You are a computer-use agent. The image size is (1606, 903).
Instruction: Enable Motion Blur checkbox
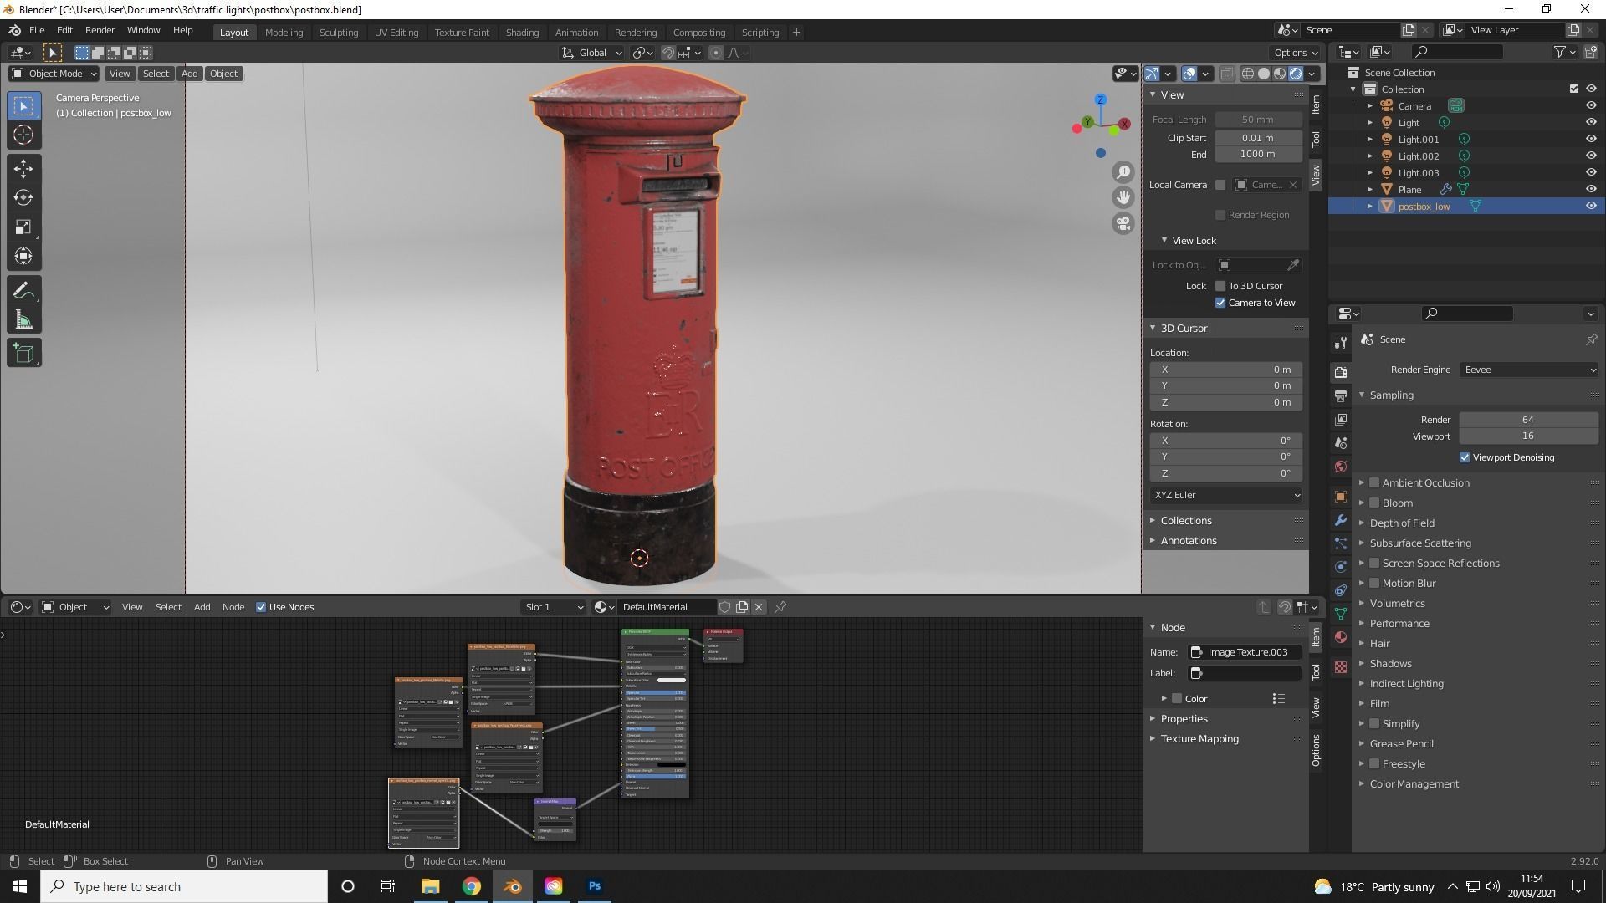pyautogui.click(x=1374, y=584)
